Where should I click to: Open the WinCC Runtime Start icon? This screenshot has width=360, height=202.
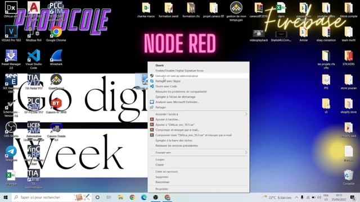click(x=34, y=155)
